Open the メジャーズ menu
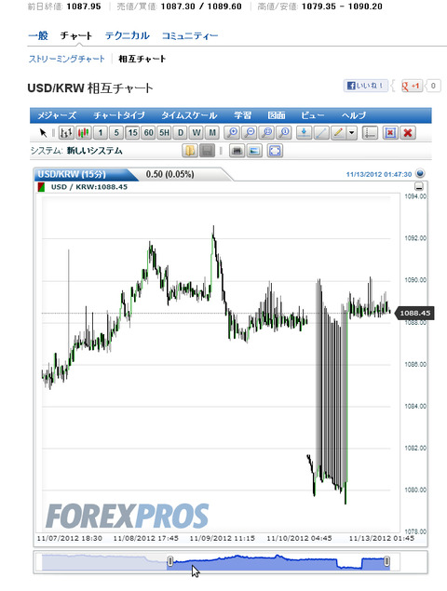The height and width of the screenshot is (591, 447). coord(57,115)
